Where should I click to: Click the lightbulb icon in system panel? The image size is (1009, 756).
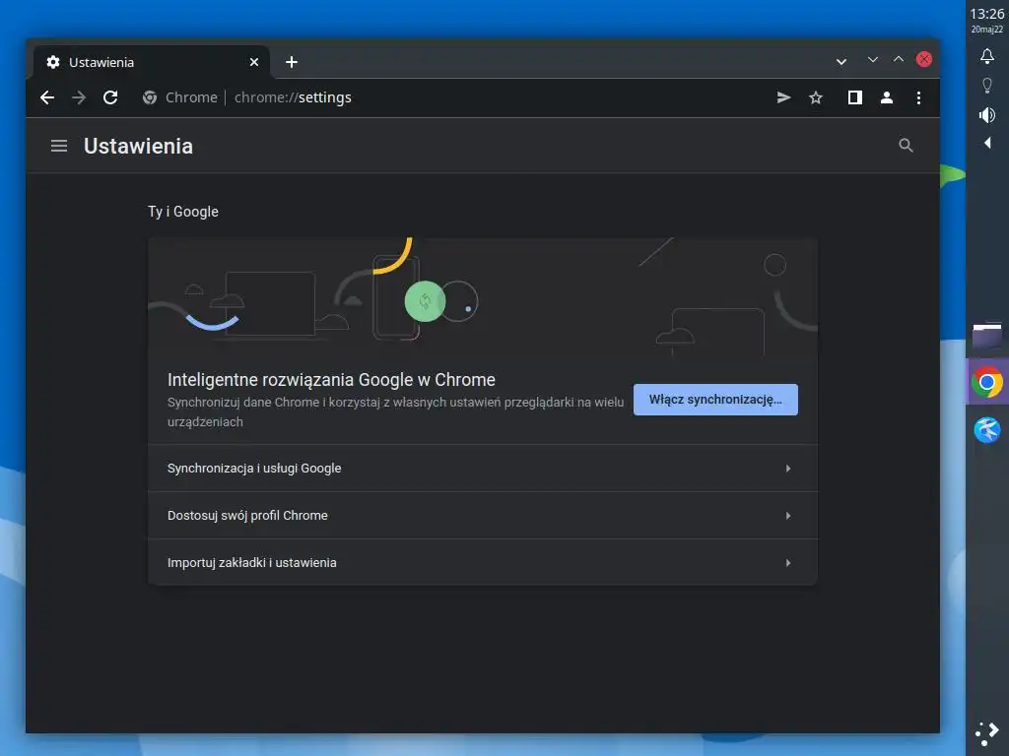pos(987,86)
